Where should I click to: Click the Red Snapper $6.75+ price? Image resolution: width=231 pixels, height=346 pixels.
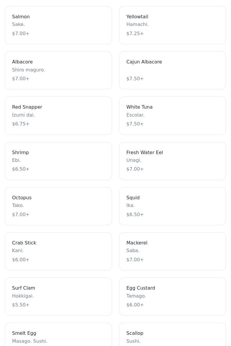pos(21,124)
